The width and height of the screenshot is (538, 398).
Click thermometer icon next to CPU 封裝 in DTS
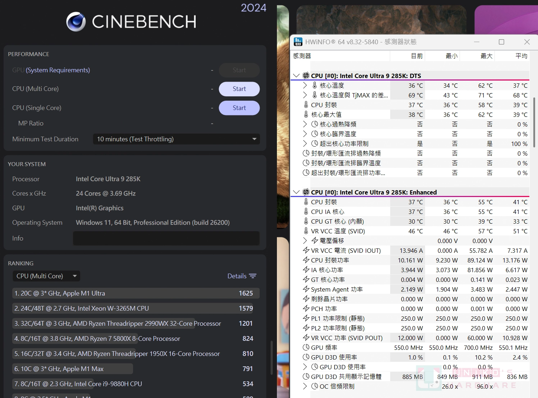pos(306,105)
